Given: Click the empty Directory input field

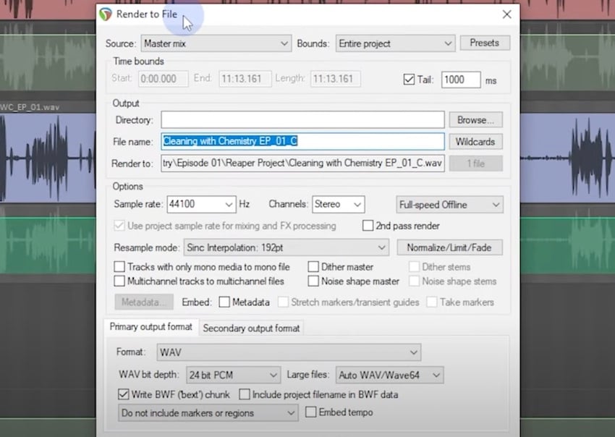Looking at the screenshot, I should point(302,119).
